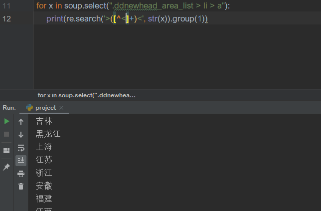
Task: Click the Stop process square icon
Action: pos(6,134)
